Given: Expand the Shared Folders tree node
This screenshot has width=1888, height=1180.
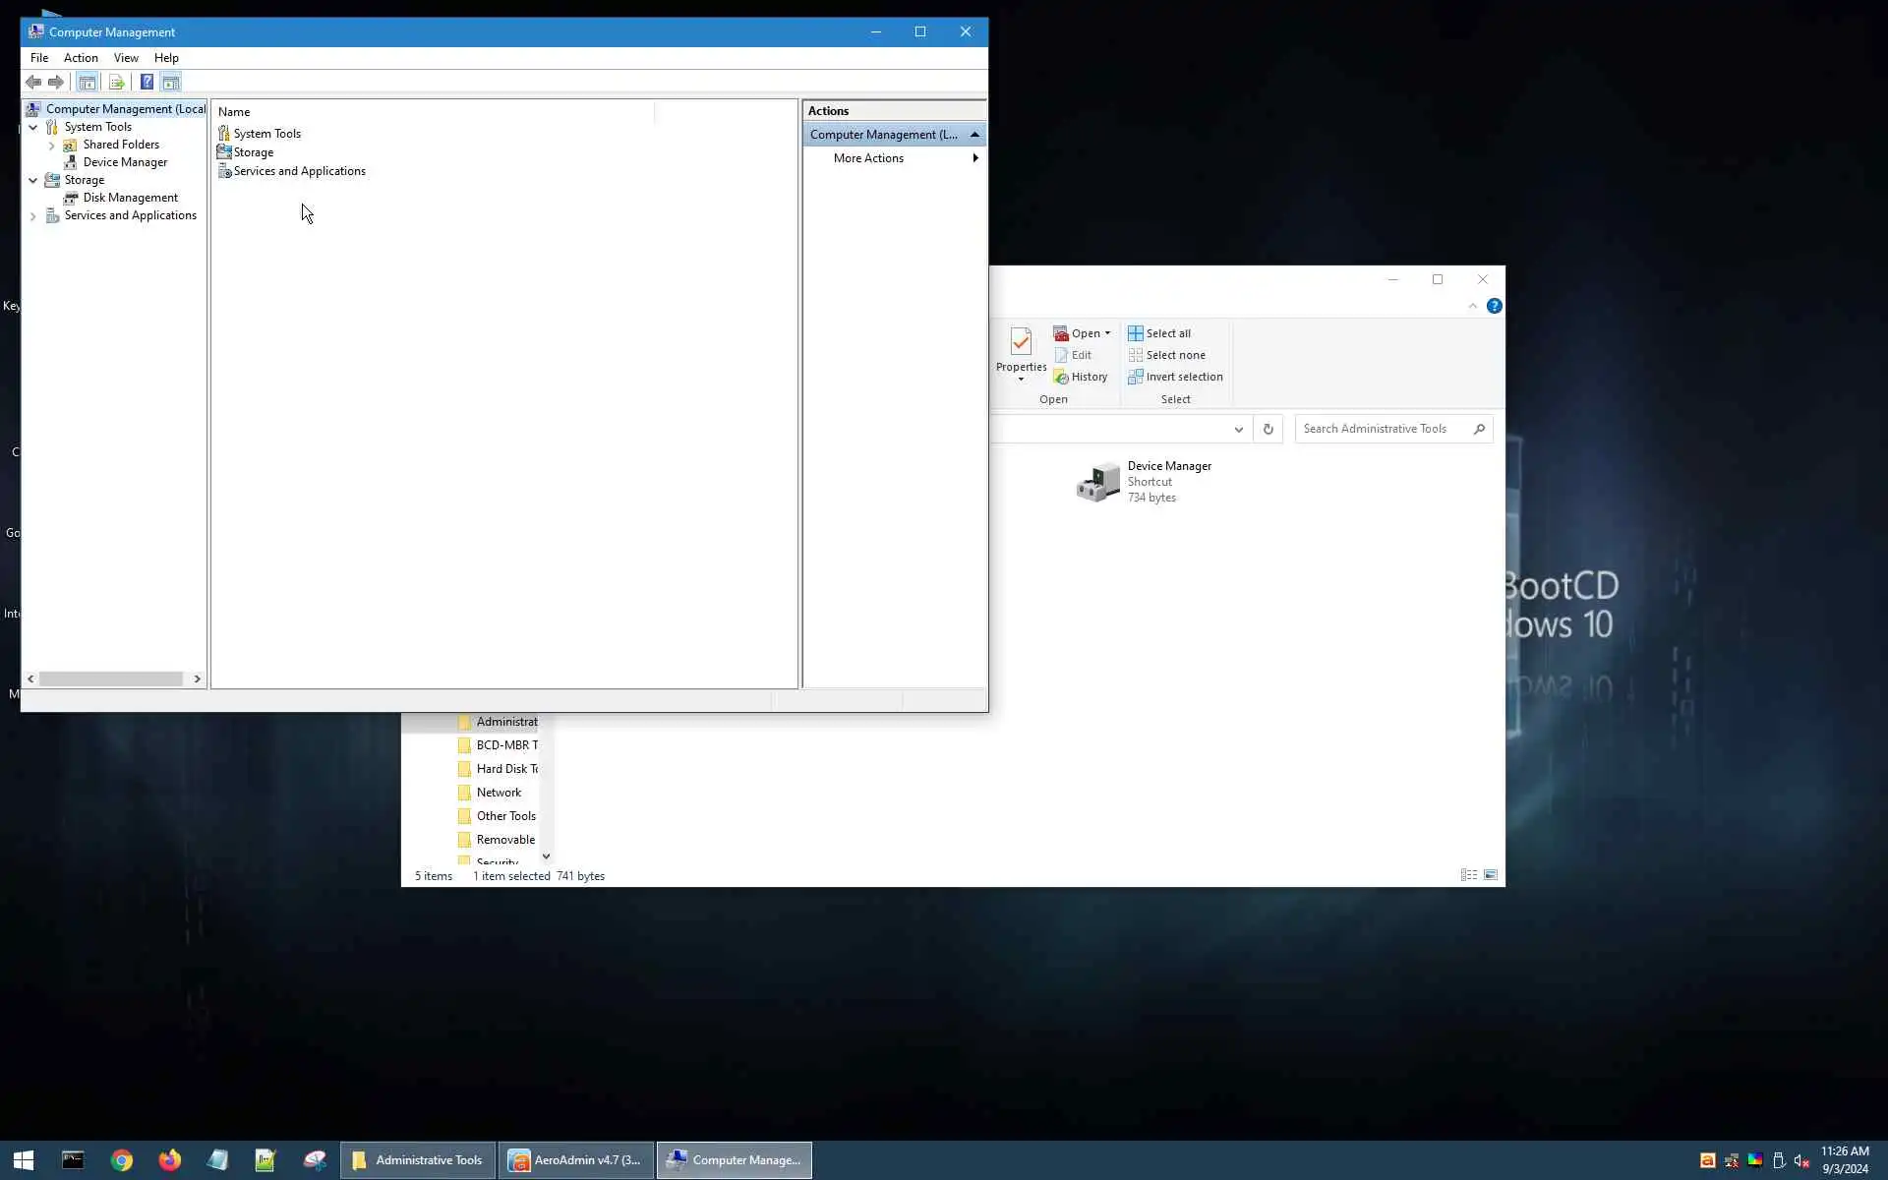Looking at the screenshot, I should [x=52, y=146].
